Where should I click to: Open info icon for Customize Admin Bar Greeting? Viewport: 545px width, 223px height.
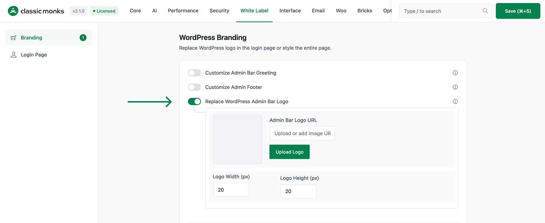tap(455, 73)
